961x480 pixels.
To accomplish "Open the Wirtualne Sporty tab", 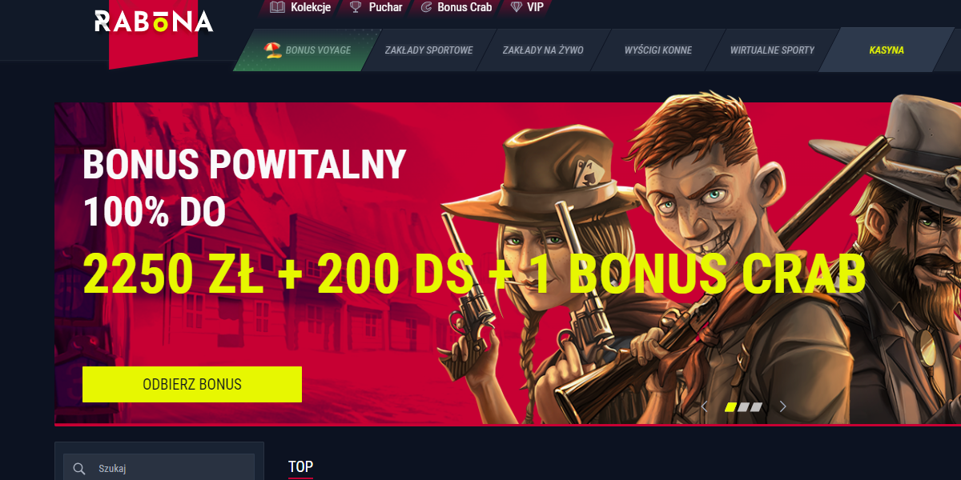I will pos(772,50).
